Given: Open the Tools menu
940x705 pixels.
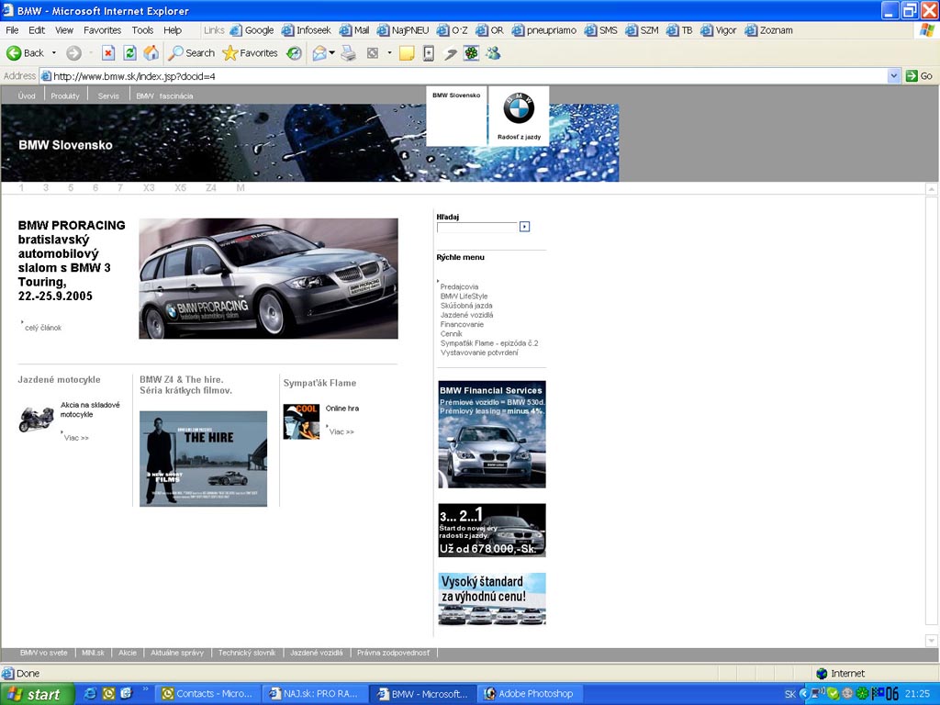Looking at the screenshot, I should [142, 30].
